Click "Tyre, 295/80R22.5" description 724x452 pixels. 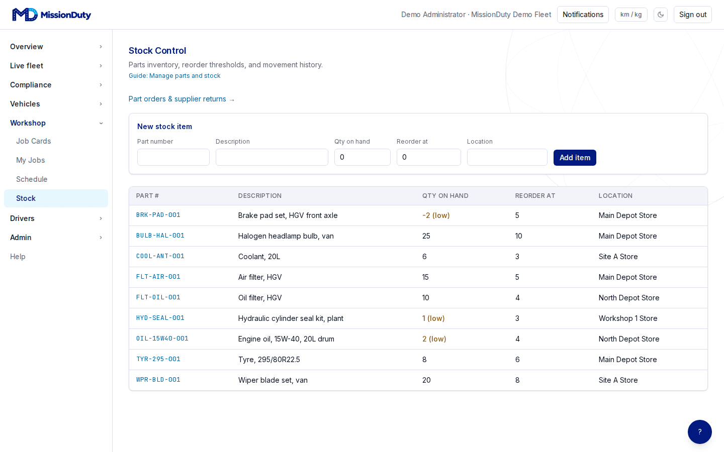(x=269, y=360)
